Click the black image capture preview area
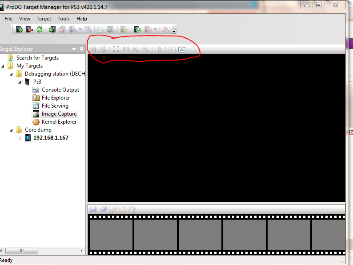The image size is (353, 265). (217, 128)
